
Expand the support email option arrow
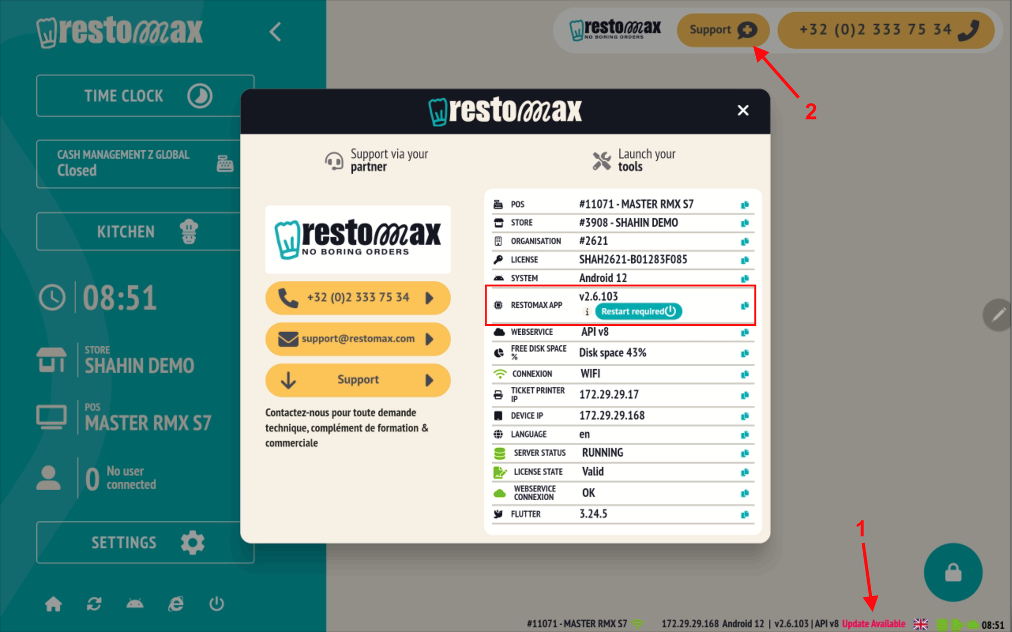pos(430,339)
